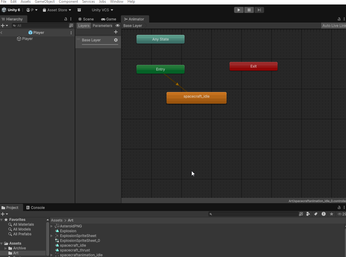The width and height of the screenshot is (346, 257).
Task: Open the Unity VCS dropdown
Action: (x=102, y=10)
